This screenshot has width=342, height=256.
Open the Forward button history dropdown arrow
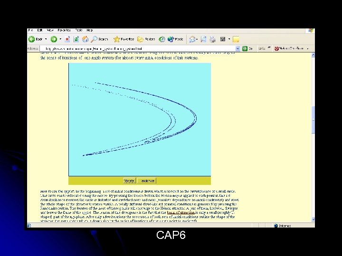coord(60,39)
